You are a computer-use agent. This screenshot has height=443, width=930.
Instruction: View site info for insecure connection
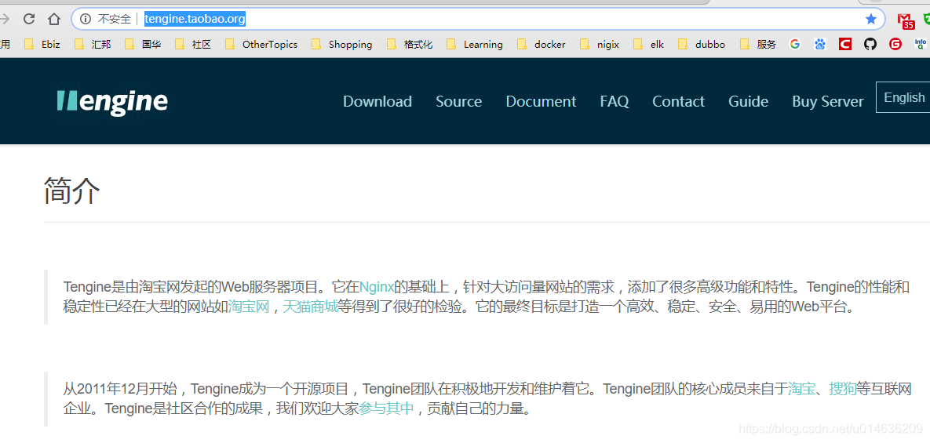(x=86, y=19)
